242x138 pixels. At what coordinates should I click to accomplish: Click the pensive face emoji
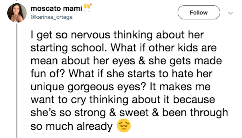pos(124,125)
